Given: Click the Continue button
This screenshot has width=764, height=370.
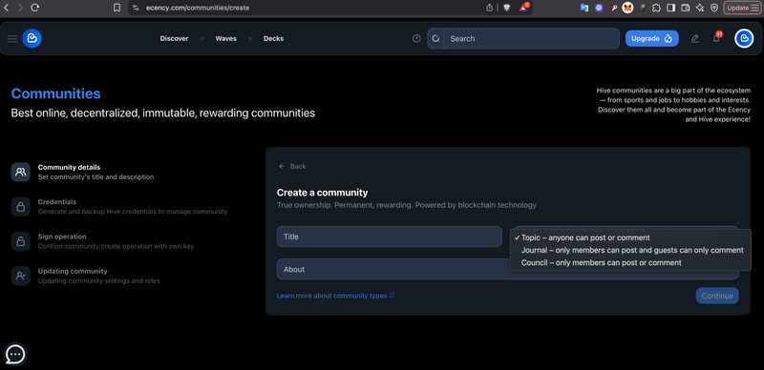Looking at the screenshot, I should (717, 296).
